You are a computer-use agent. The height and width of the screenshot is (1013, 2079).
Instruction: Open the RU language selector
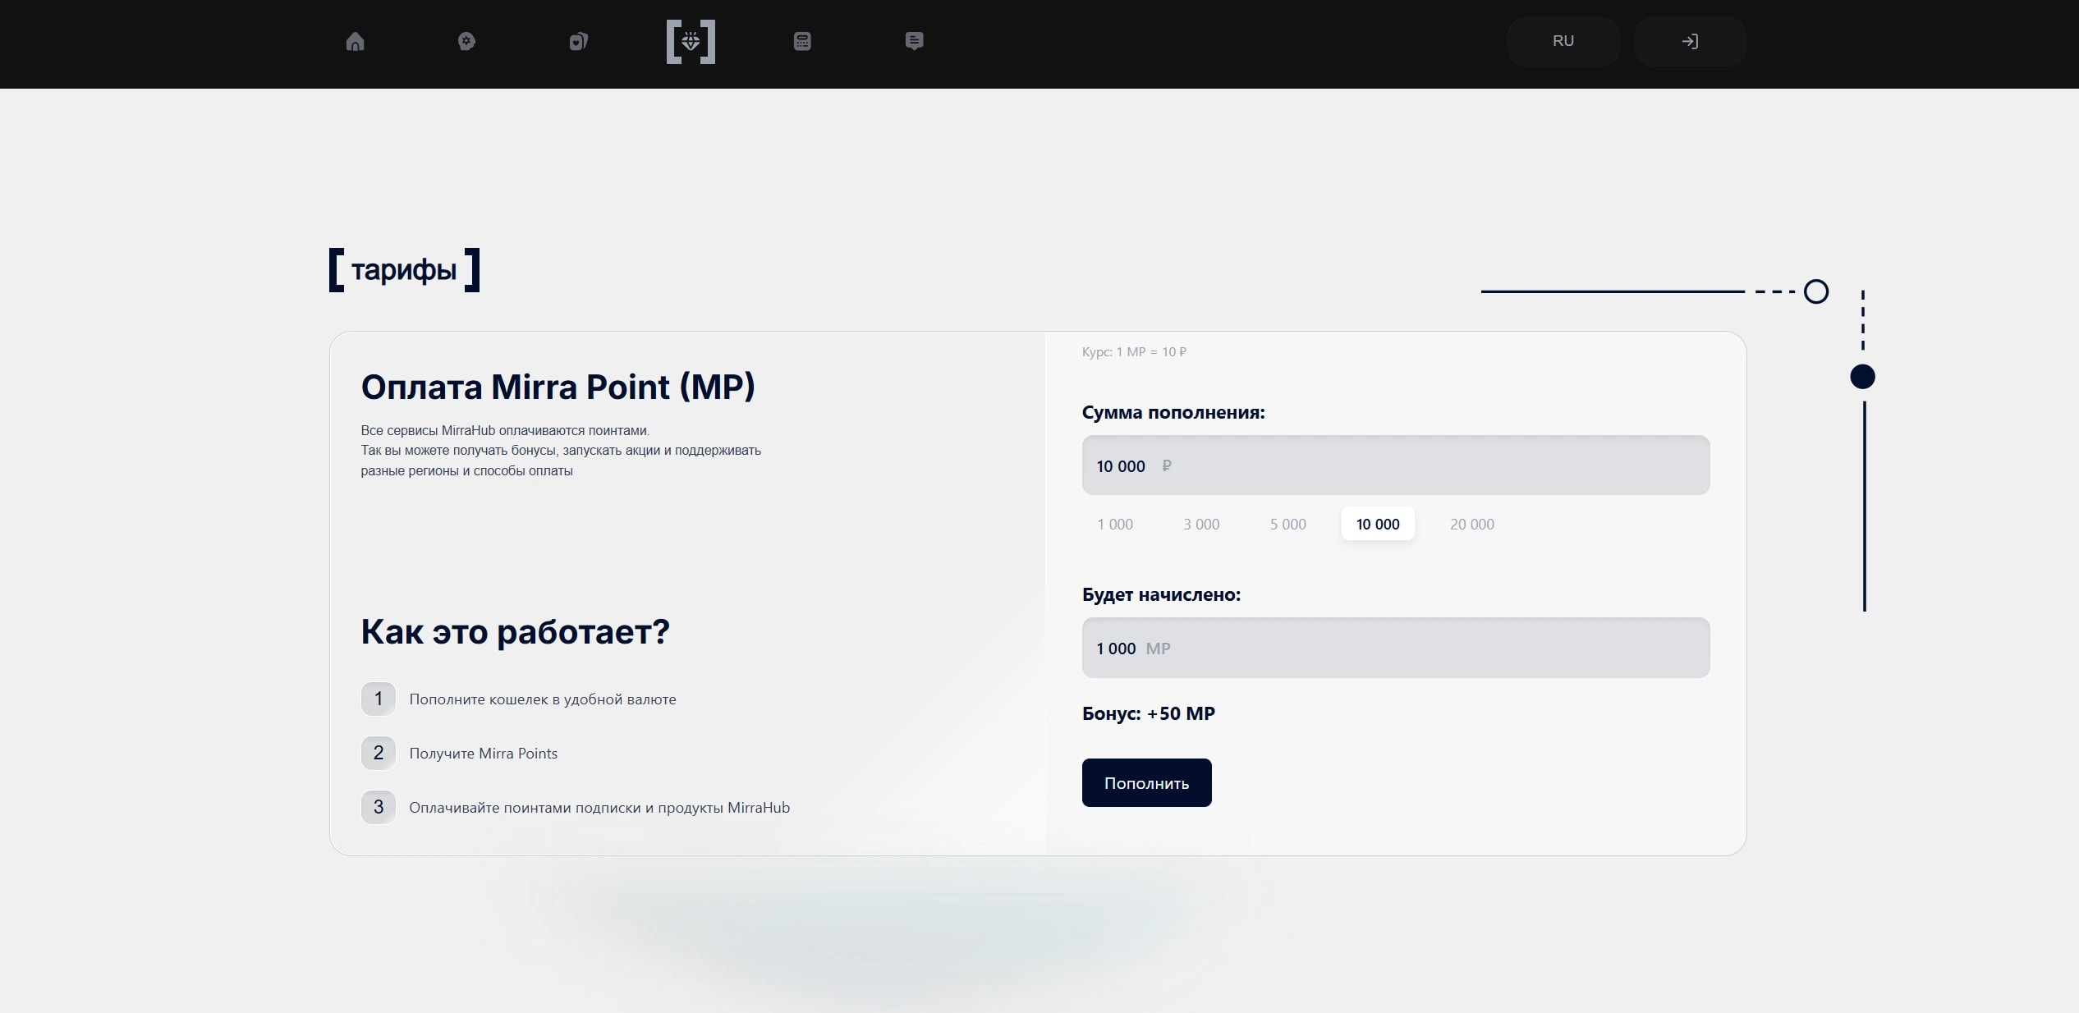[x=1563, y=41]
